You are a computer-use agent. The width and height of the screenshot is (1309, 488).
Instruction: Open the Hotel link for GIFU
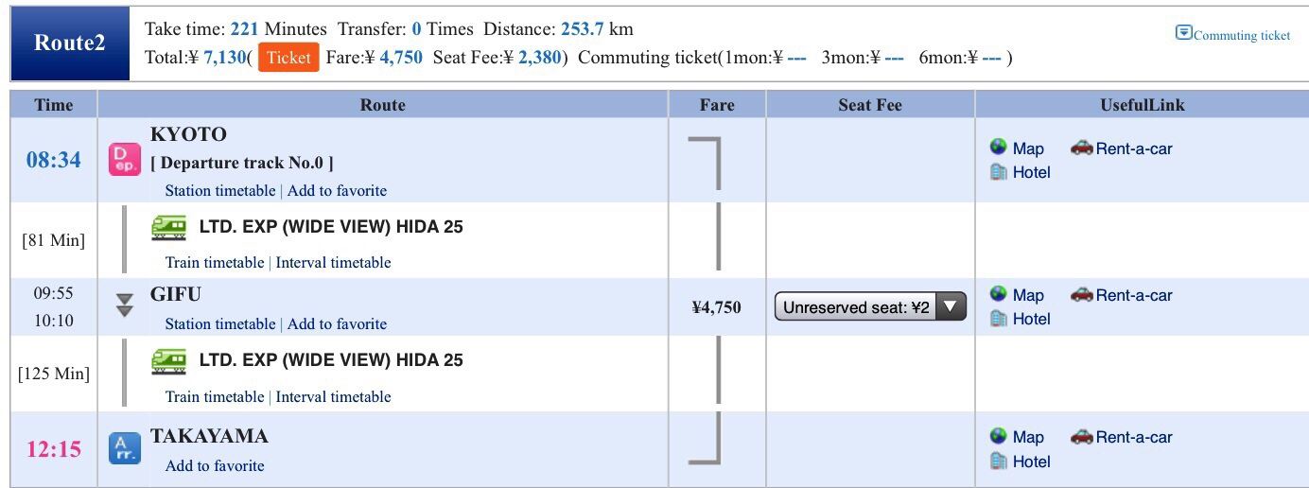point(1031,319)
